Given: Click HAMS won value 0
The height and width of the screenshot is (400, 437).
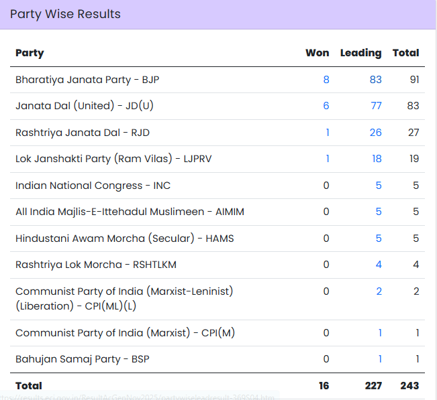Looking at the screenshot, I should pos(326,238).
